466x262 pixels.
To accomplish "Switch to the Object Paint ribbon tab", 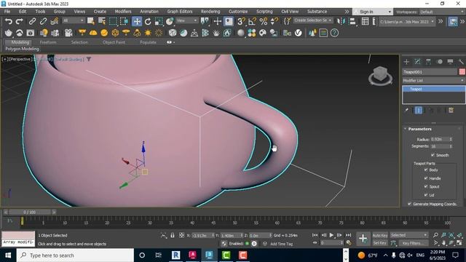I will coord(114,42).
